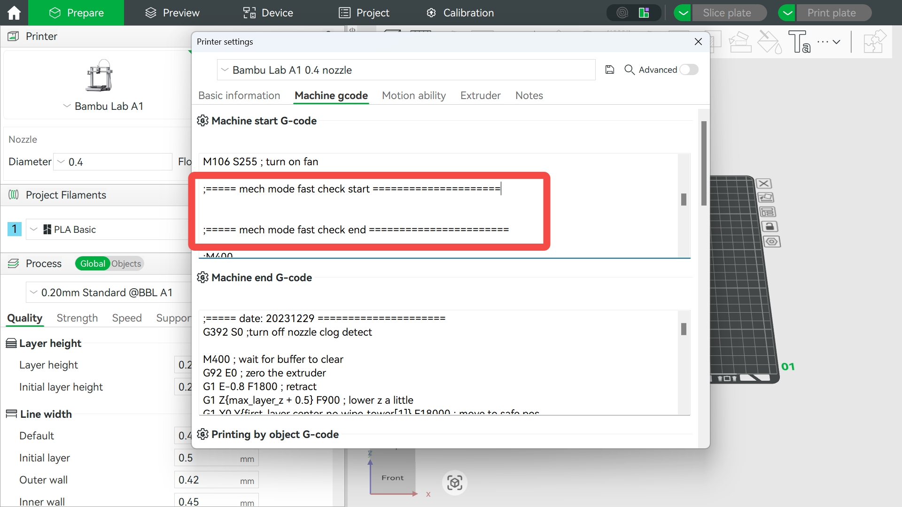
Task: Switch to the Basic information tab
Action: [x=239, y=95]
